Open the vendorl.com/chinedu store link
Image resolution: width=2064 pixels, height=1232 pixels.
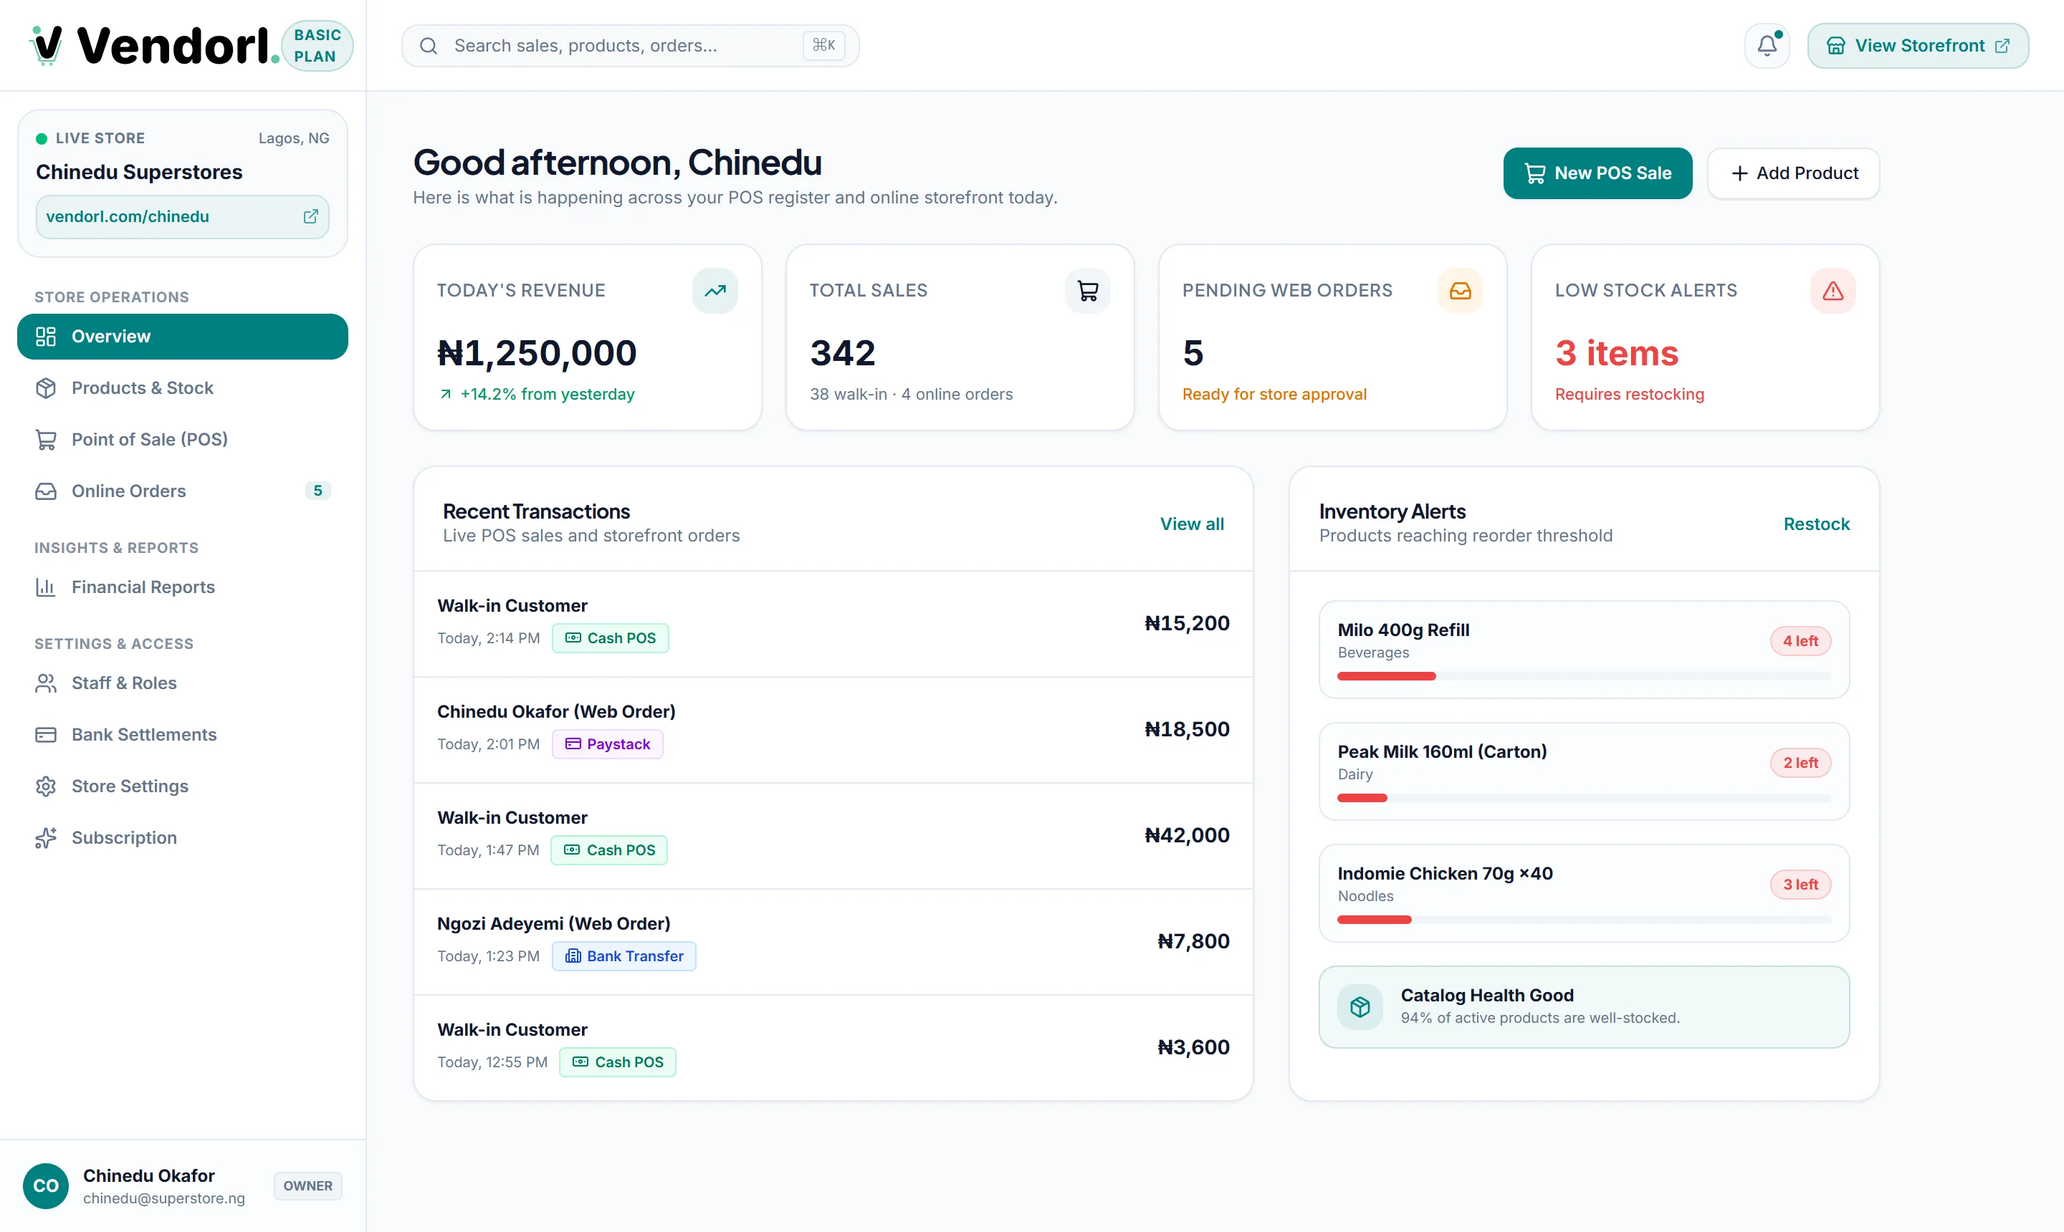[183, 217]
